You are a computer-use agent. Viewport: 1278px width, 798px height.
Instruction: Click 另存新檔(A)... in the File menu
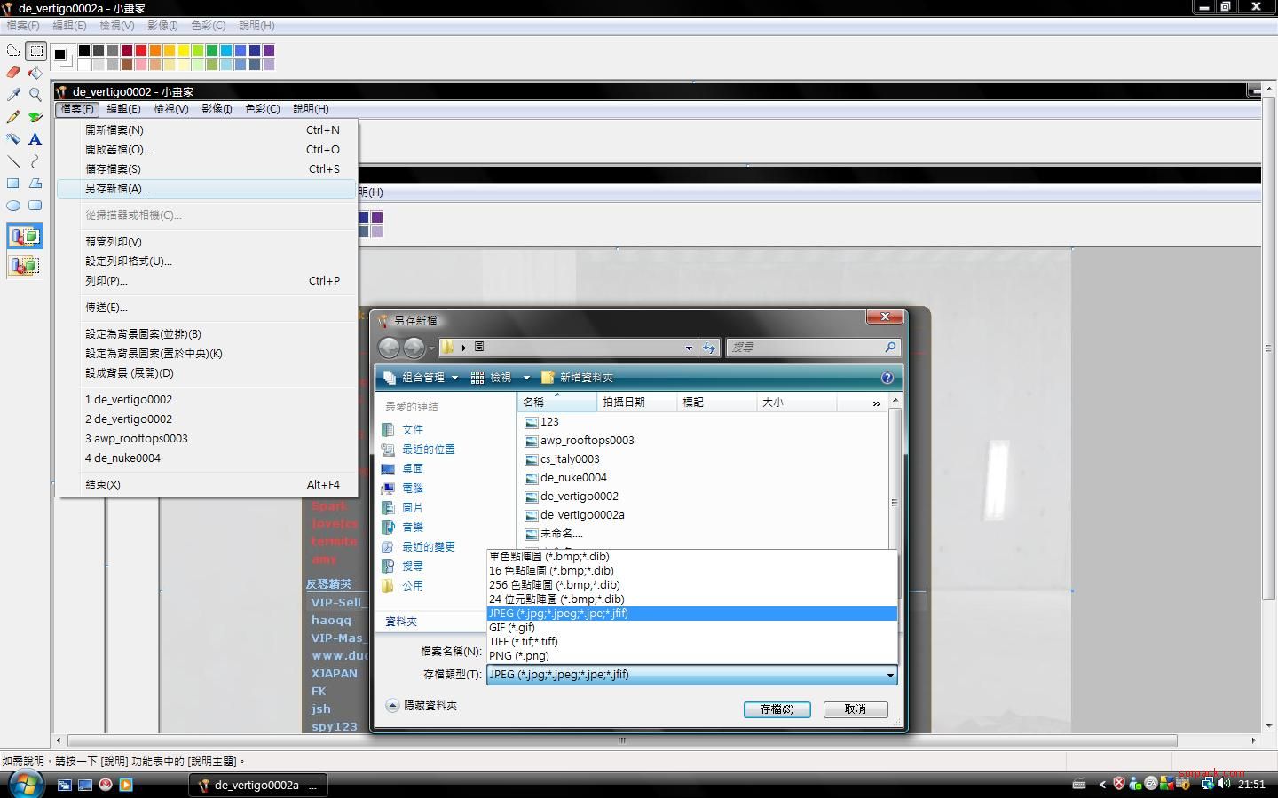[118, 189]
